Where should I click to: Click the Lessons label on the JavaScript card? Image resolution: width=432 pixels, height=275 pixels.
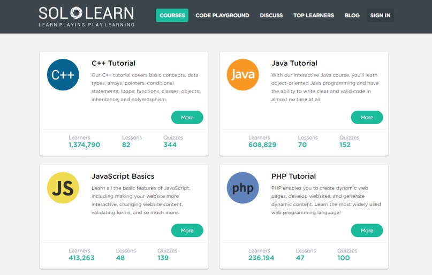[126, 251]
